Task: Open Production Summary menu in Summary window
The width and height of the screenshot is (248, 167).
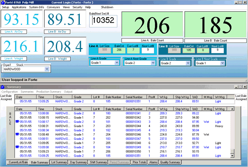Action: (x=49, y=91)
